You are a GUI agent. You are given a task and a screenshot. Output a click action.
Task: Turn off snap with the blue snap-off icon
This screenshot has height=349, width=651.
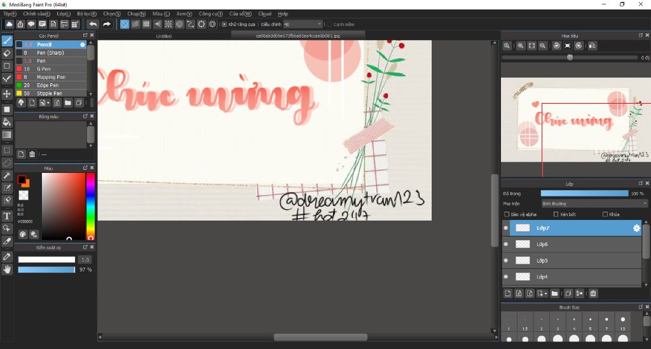(125, 24)
